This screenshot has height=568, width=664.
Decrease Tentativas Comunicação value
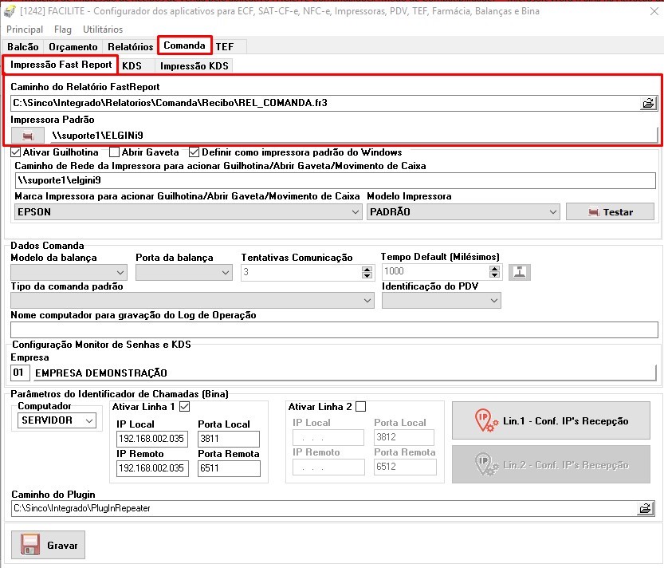(367, 275)
